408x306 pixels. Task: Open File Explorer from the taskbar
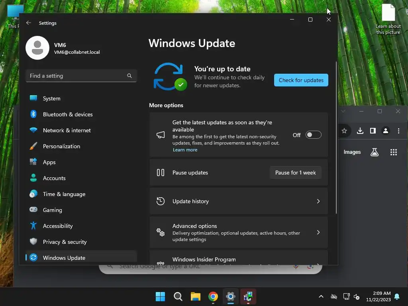tap(195, 296)
